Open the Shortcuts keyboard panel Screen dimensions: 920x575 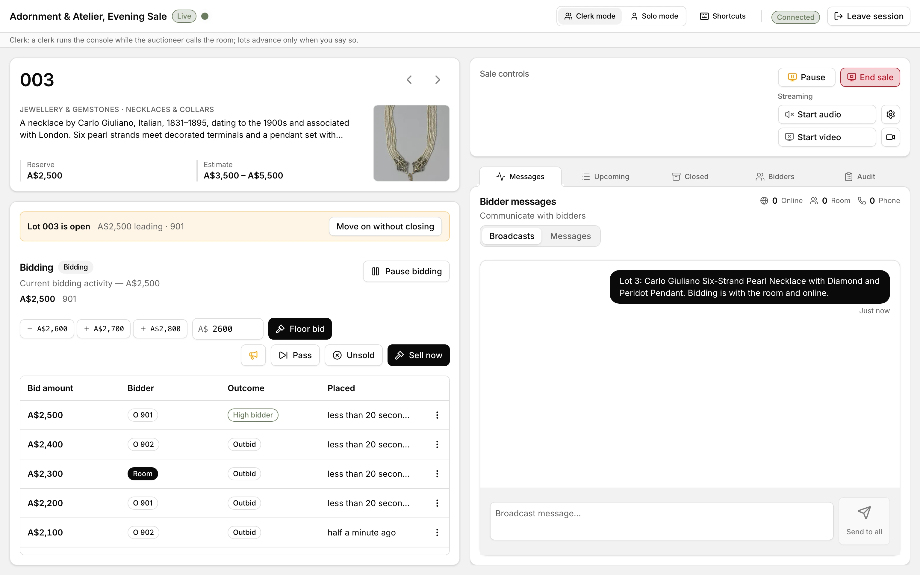click(723, 16)
